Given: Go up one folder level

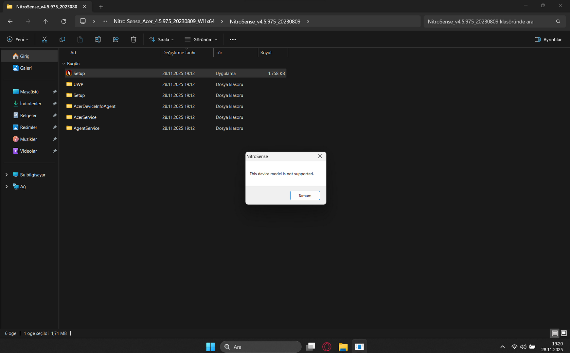Looking at the screenshot, I should point(46,21).
